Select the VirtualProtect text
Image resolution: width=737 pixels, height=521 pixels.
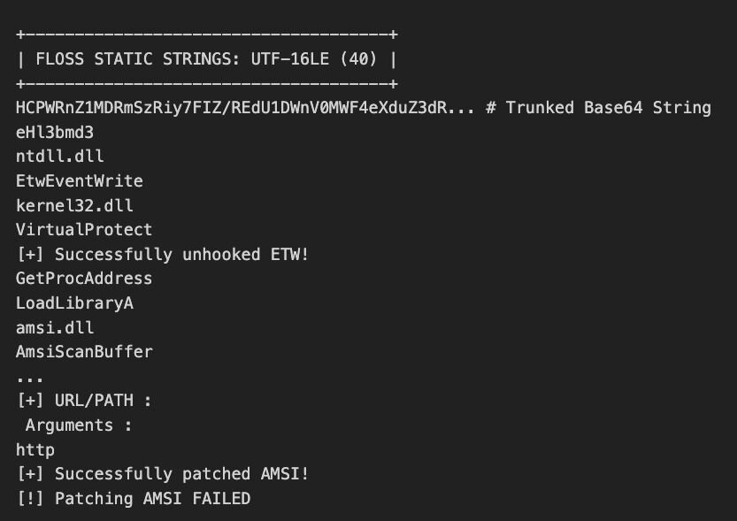tap(84, 230)
